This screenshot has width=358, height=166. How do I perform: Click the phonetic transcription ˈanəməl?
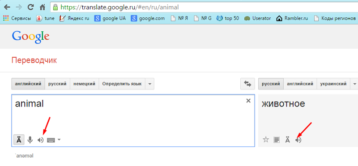24,156
